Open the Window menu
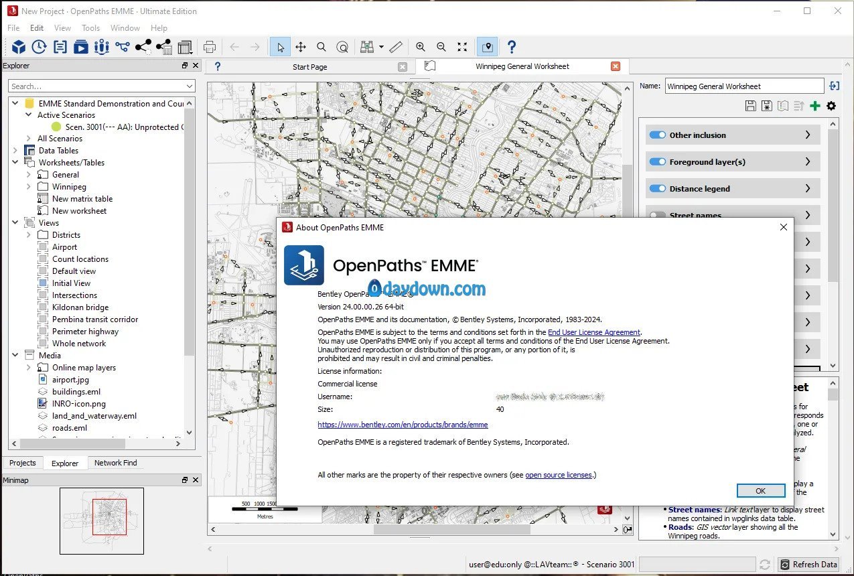Viewport: 854px width, 576px height. 125,28
